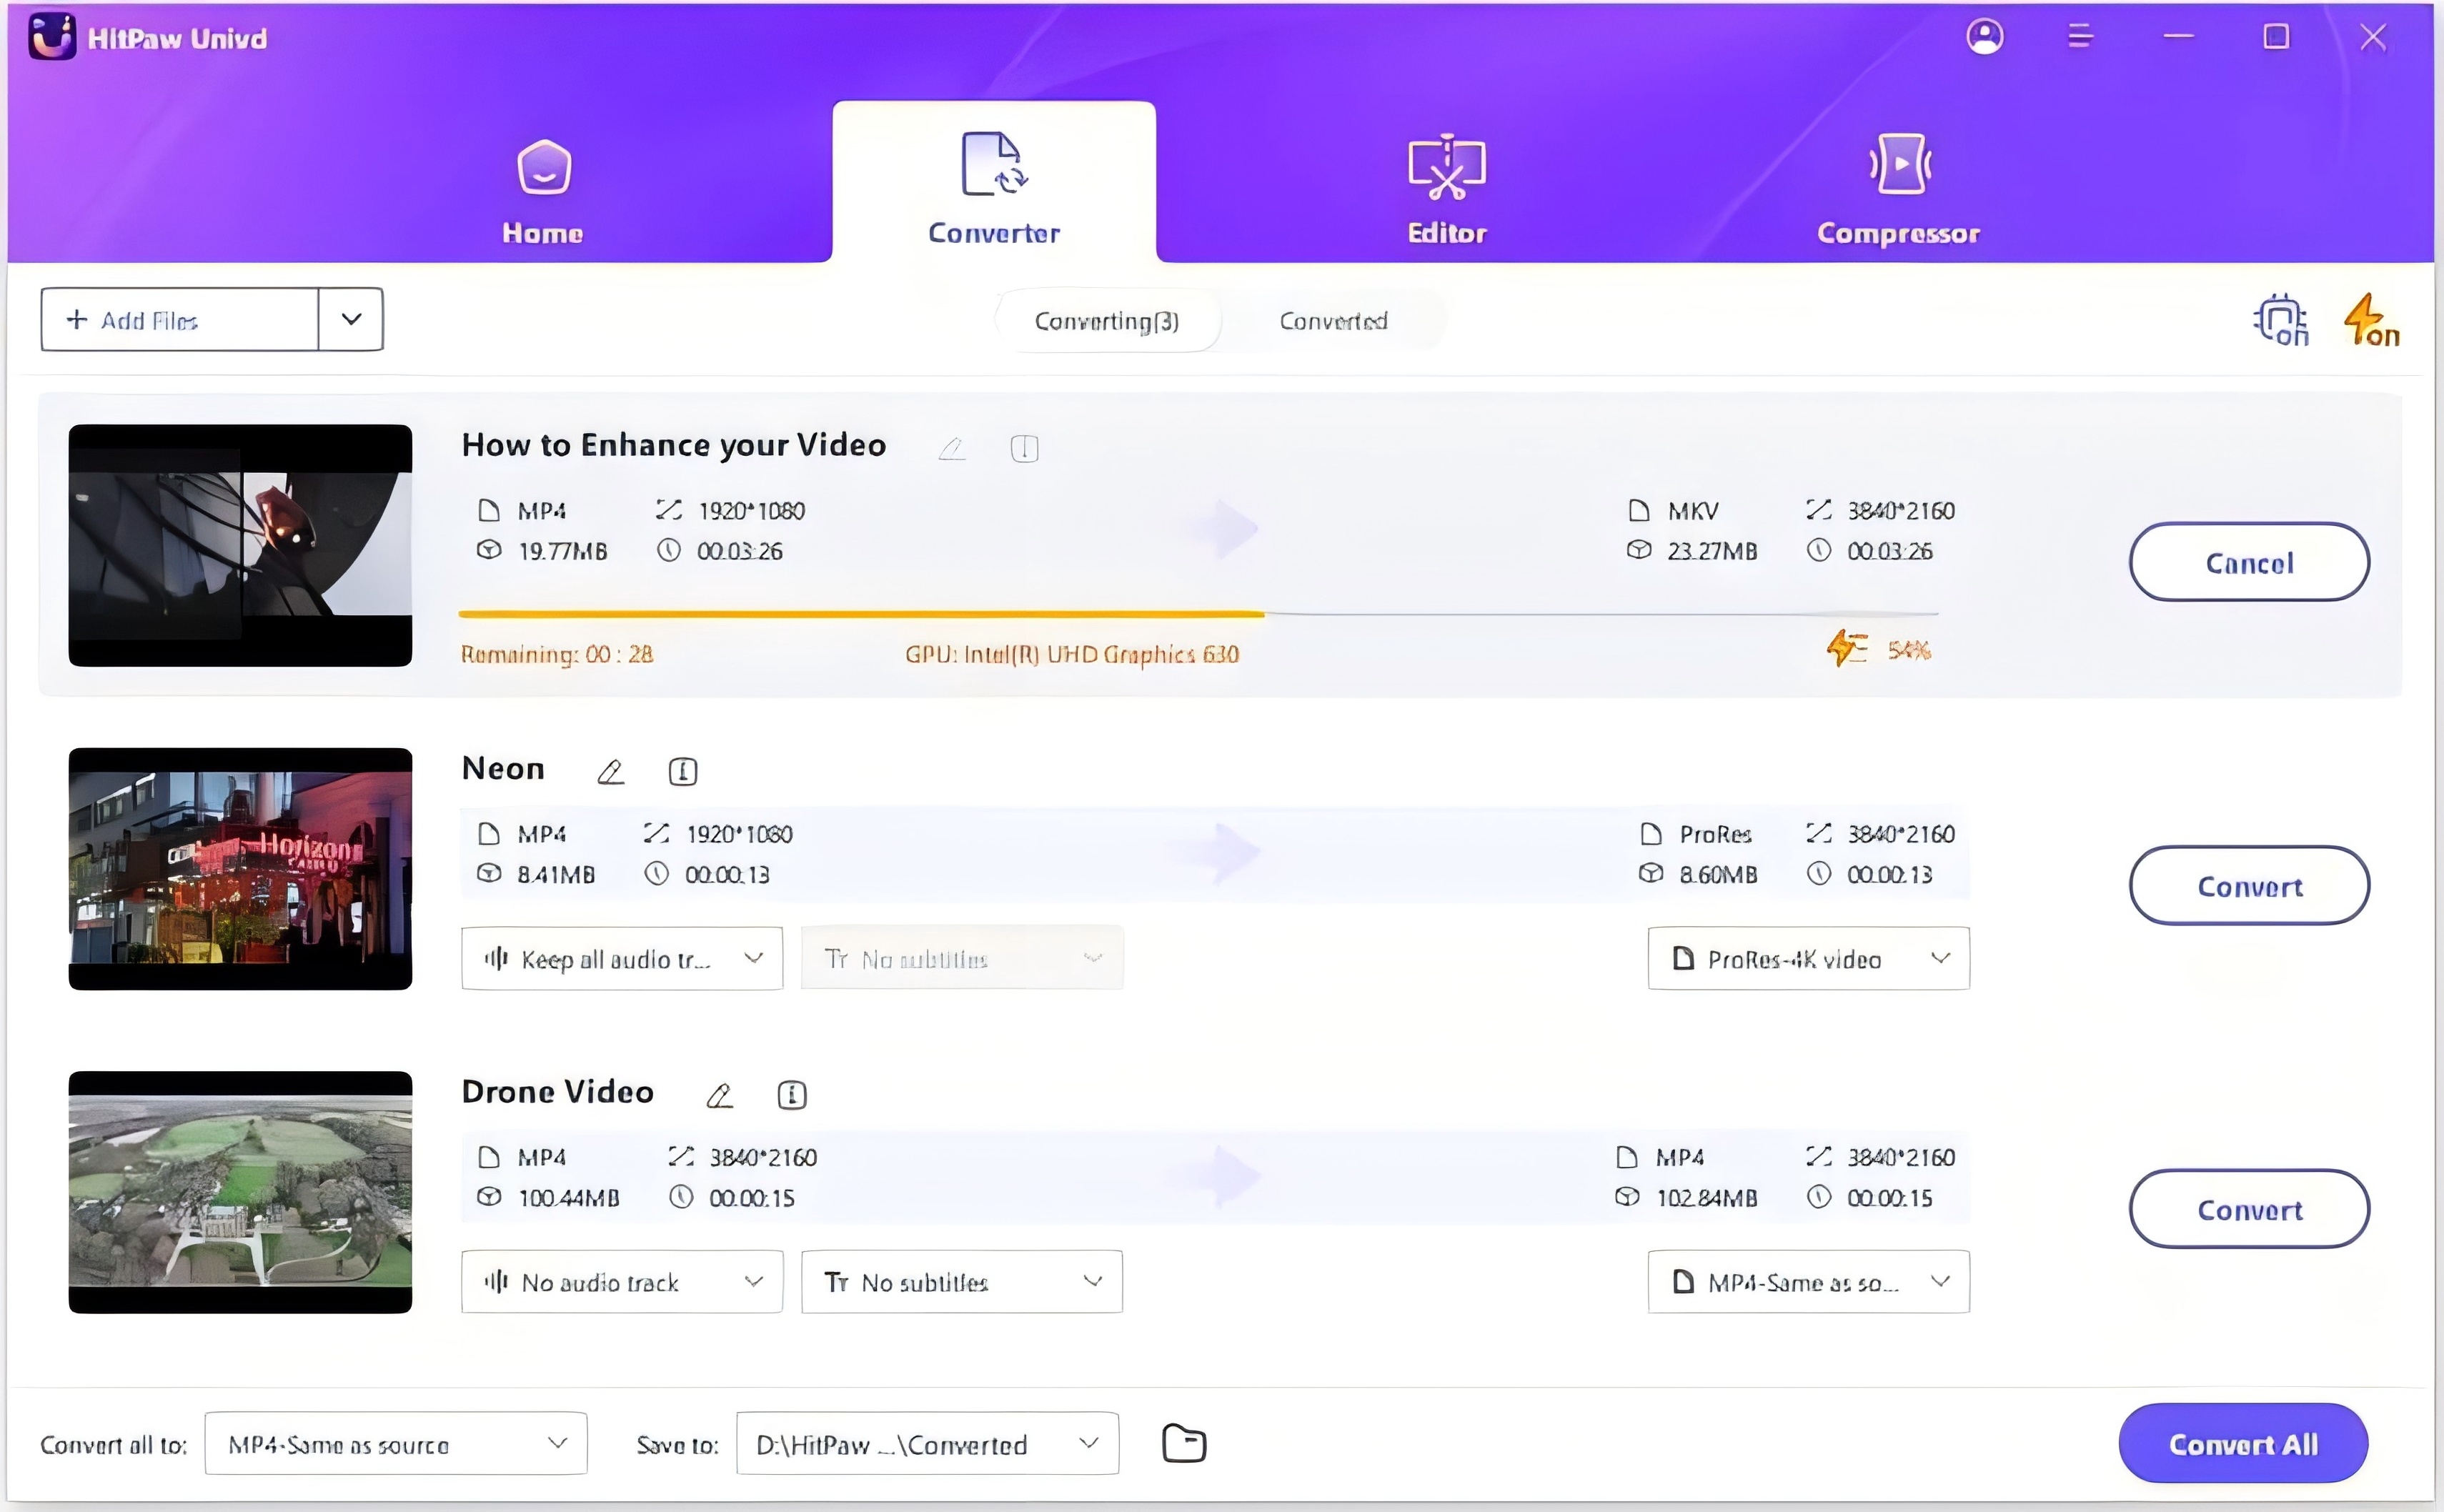Open the hardware acceleration settings icon

coord(2282,319)
